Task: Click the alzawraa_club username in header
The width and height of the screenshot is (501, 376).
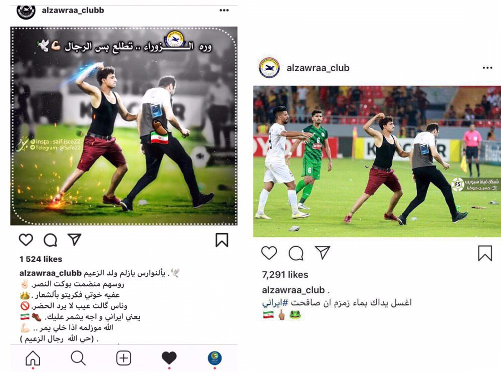Action: [x=318, y=68]
